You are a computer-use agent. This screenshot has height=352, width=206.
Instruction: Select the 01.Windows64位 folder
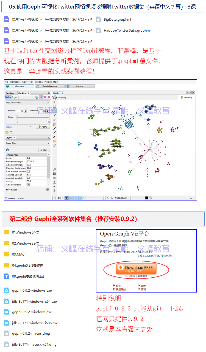coord(21,232)
